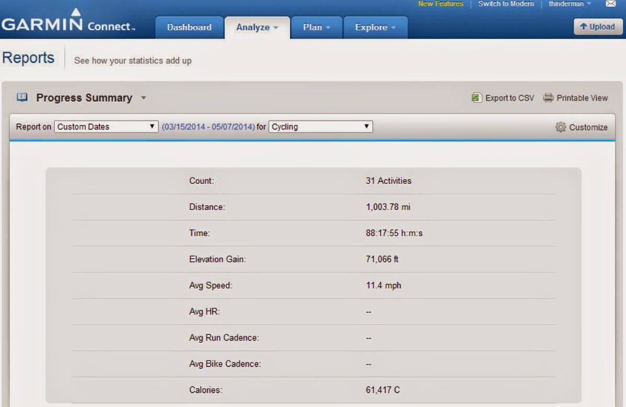The image size is (626, 407).
Task: Click the '1,003.78 mi' distance value
Action: click(388, 207)
